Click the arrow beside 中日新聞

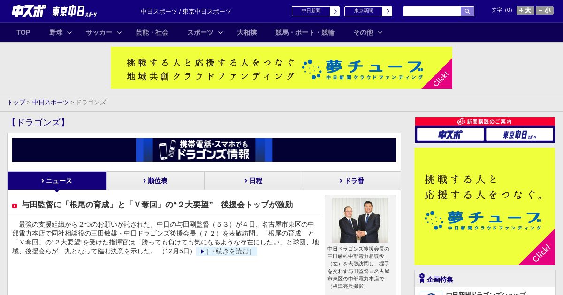tap(335, 11)
